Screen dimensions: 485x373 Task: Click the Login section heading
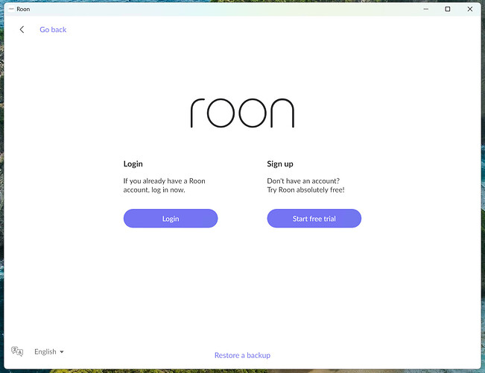(x=133, y=164)
